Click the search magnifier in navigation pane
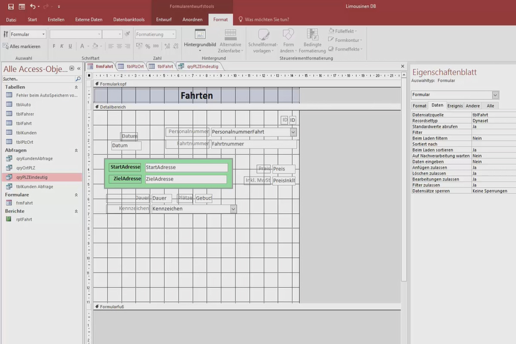The image size is (516, 344). pyautogui.click(x=78, y=79)
